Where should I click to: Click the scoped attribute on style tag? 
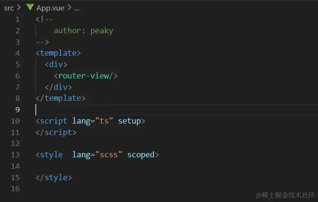[141, 155]
